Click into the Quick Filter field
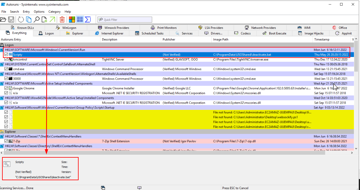Viewport: 360px width, 190px height. pos(125,20)
